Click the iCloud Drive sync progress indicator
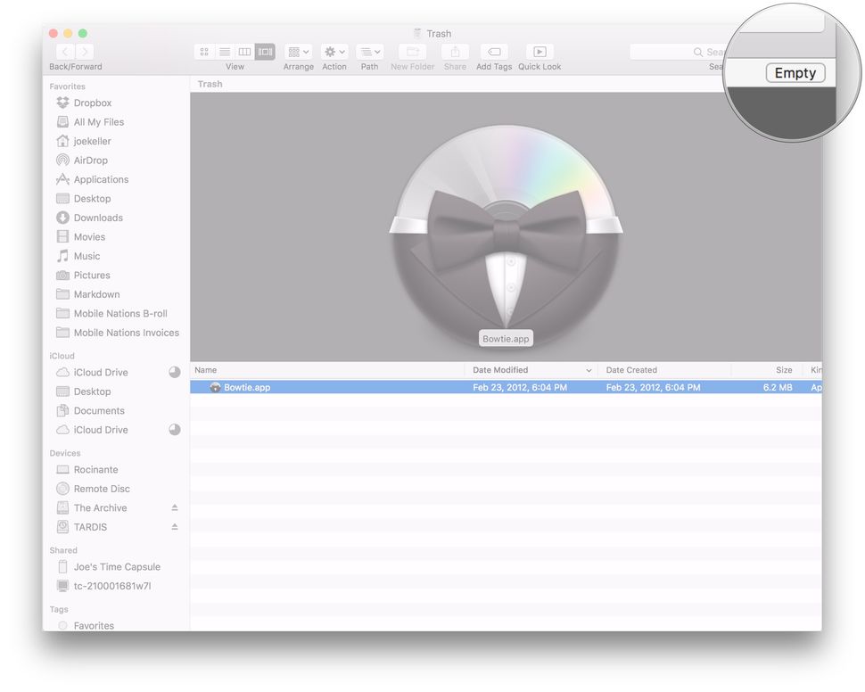Viewport: 865px width, 692px height. coord(176,372)
